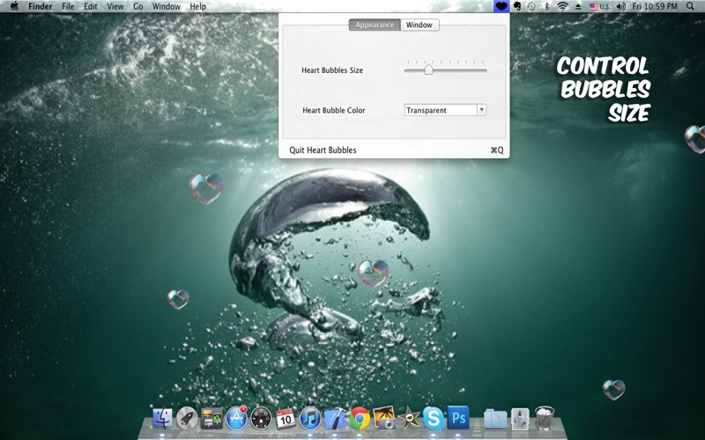Open the Bluetooth status menu
The width and height of the screenshot is (705, 440).
[546, 6]
